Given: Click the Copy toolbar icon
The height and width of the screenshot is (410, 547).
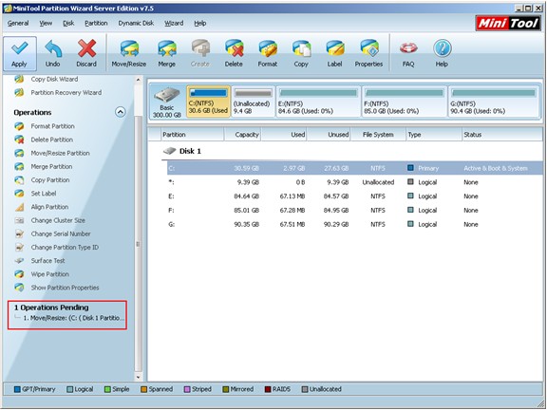Looking at the screenshot, I should tap(301, 54).
